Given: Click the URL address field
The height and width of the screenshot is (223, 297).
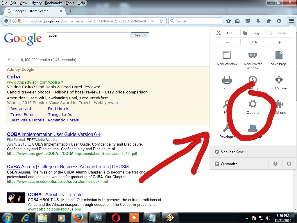Looking at the screenshot, I should pyautogui.click(x=87, y=21).
